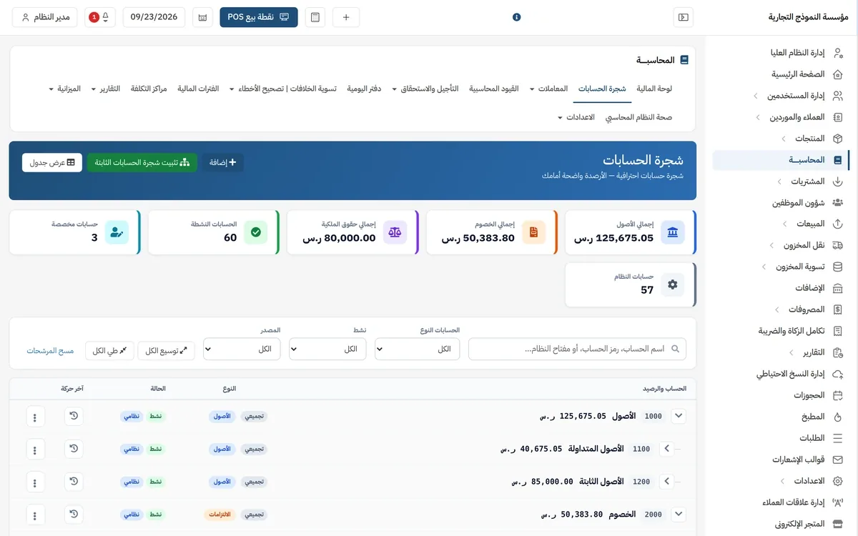Click the sidebar collapse icon in top bar
Screen dimensions: 858x536
pos(684,17)
